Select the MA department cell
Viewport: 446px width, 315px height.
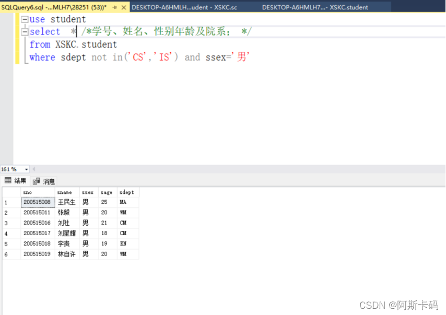128,202
